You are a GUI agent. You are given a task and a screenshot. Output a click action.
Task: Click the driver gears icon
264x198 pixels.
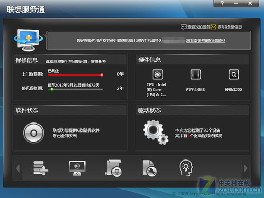pyautogui.click(x=156, y=133)
